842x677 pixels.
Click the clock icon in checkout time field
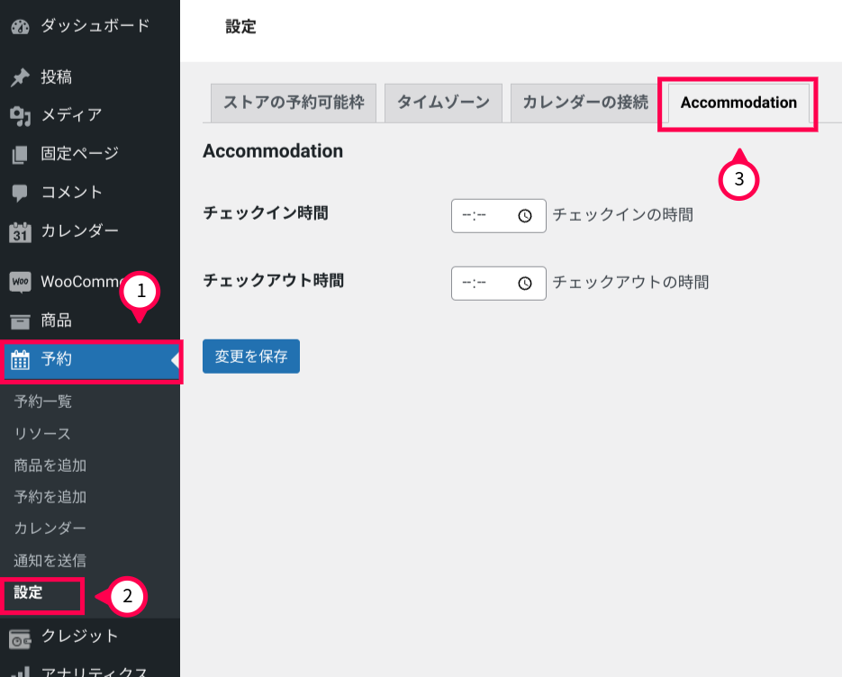click(525, 283)
